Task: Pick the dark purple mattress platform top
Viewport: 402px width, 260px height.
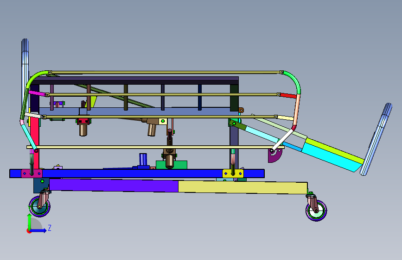Action: 135,80
